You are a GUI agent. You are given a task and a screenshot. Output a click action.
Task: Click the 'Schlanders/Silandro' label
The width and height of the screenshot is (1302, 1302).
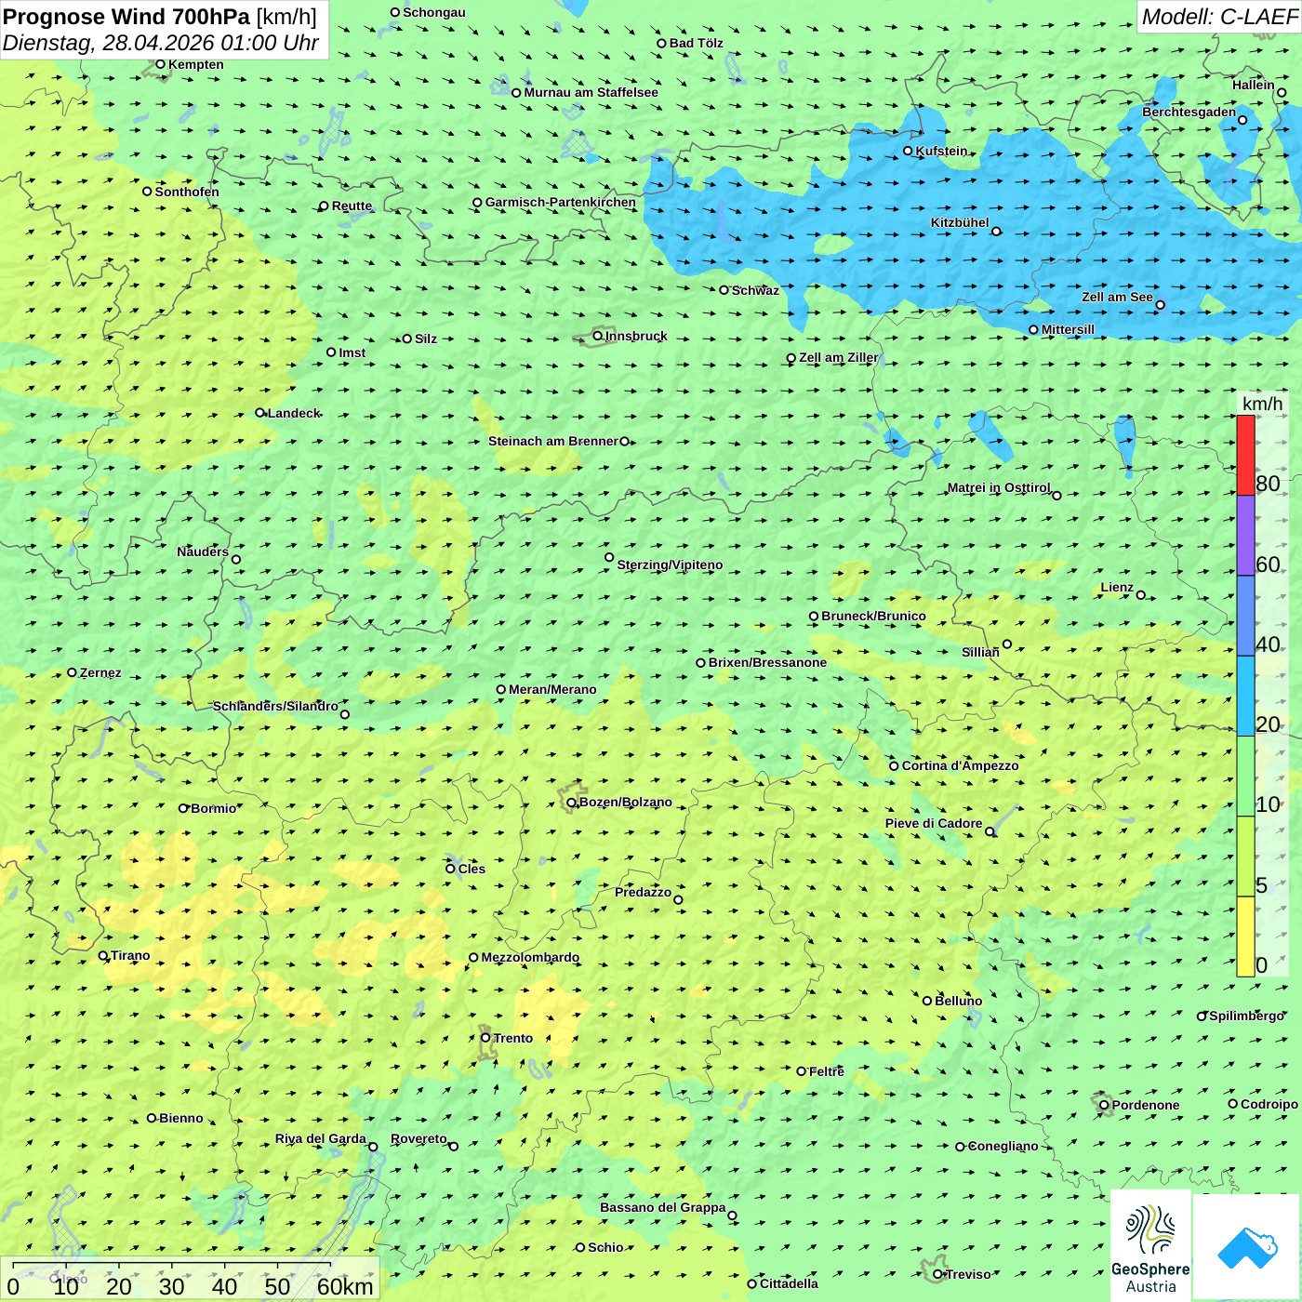tap(275, 706)
